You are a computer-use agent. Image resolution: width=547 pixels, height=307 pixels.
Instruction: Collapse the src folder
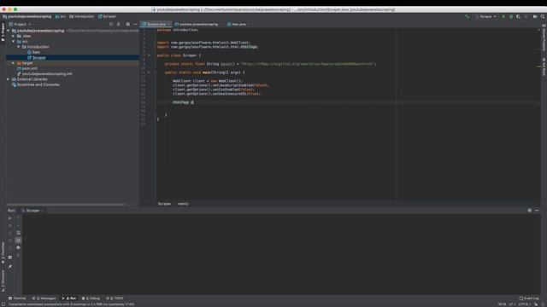pos(14,42)
